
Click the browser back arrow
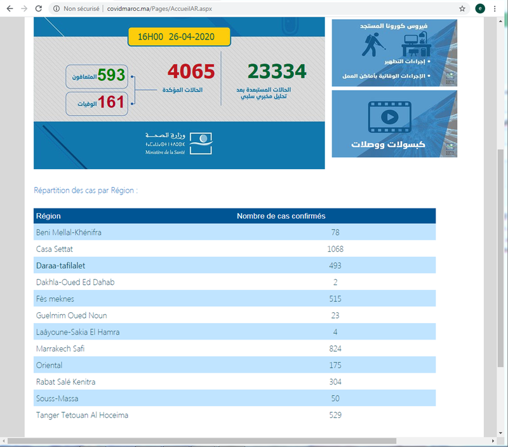[8, 9]
